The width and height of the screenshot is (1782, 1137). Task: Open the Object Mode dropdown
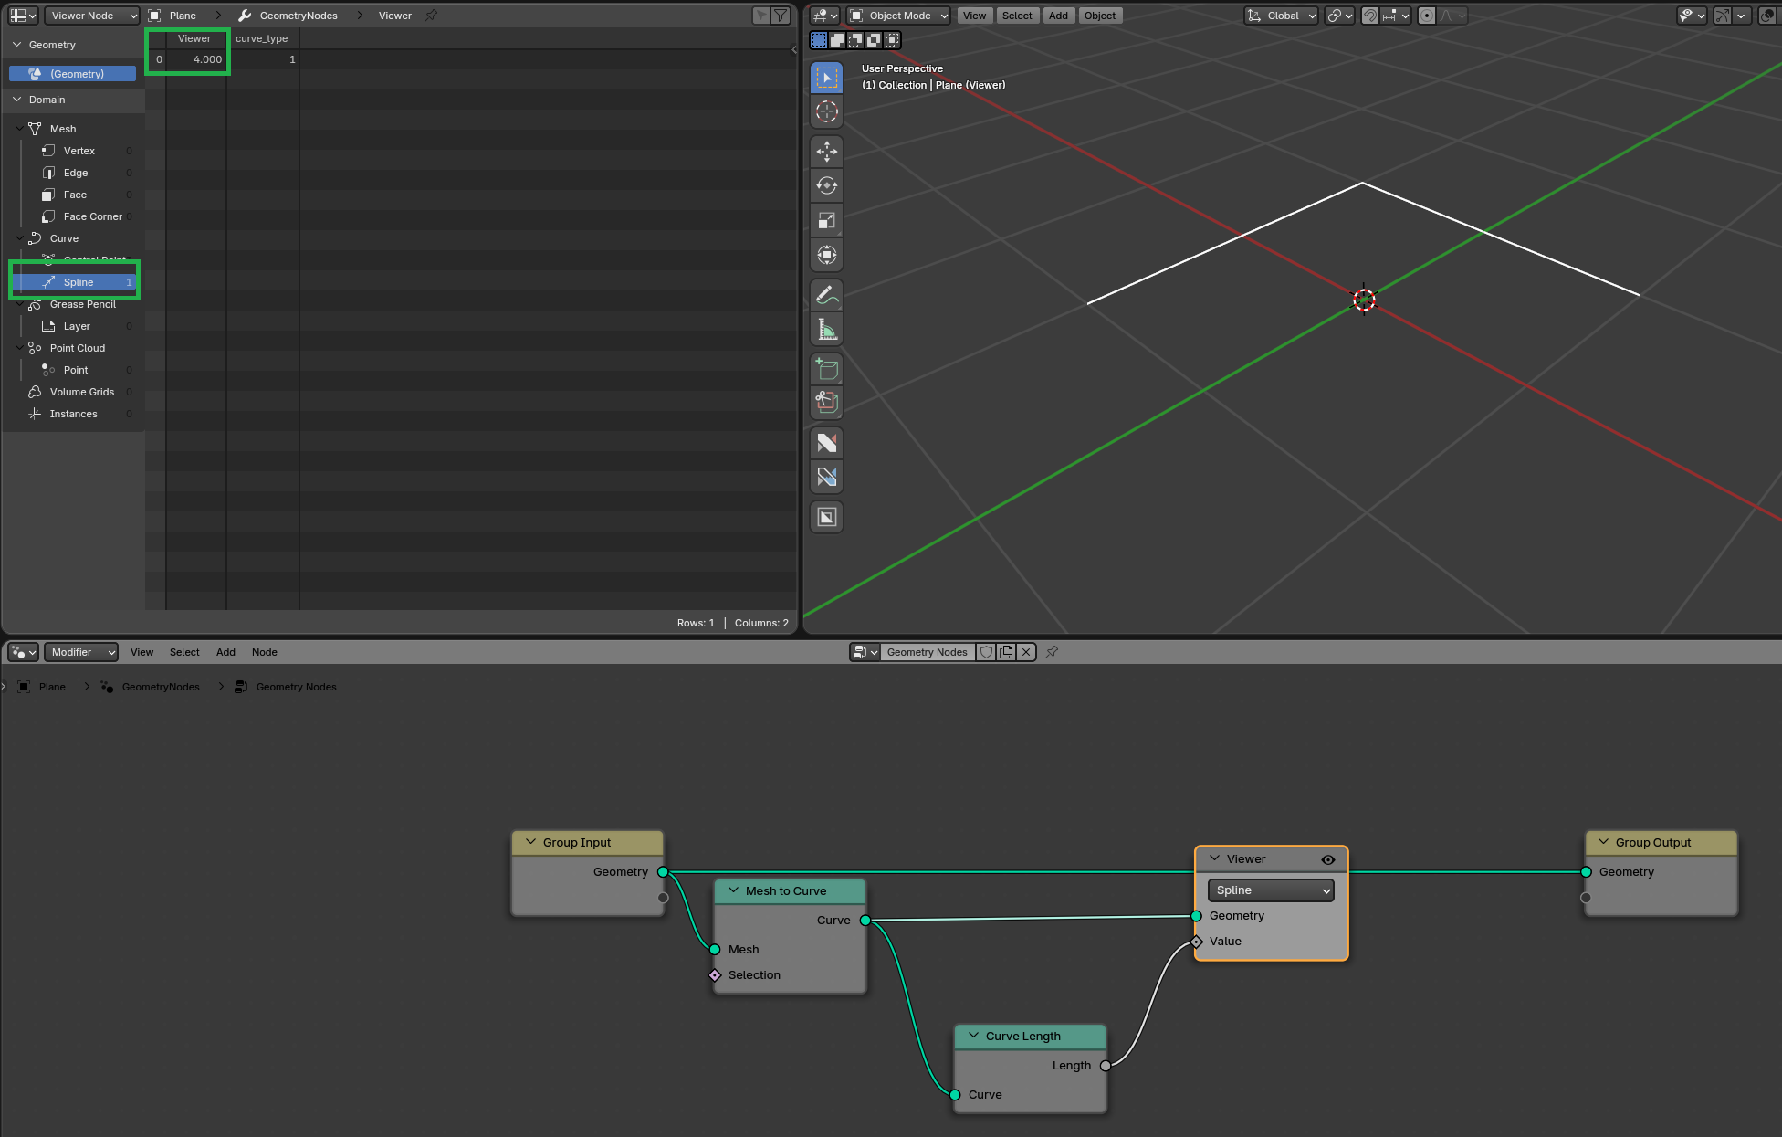point(899,16)
